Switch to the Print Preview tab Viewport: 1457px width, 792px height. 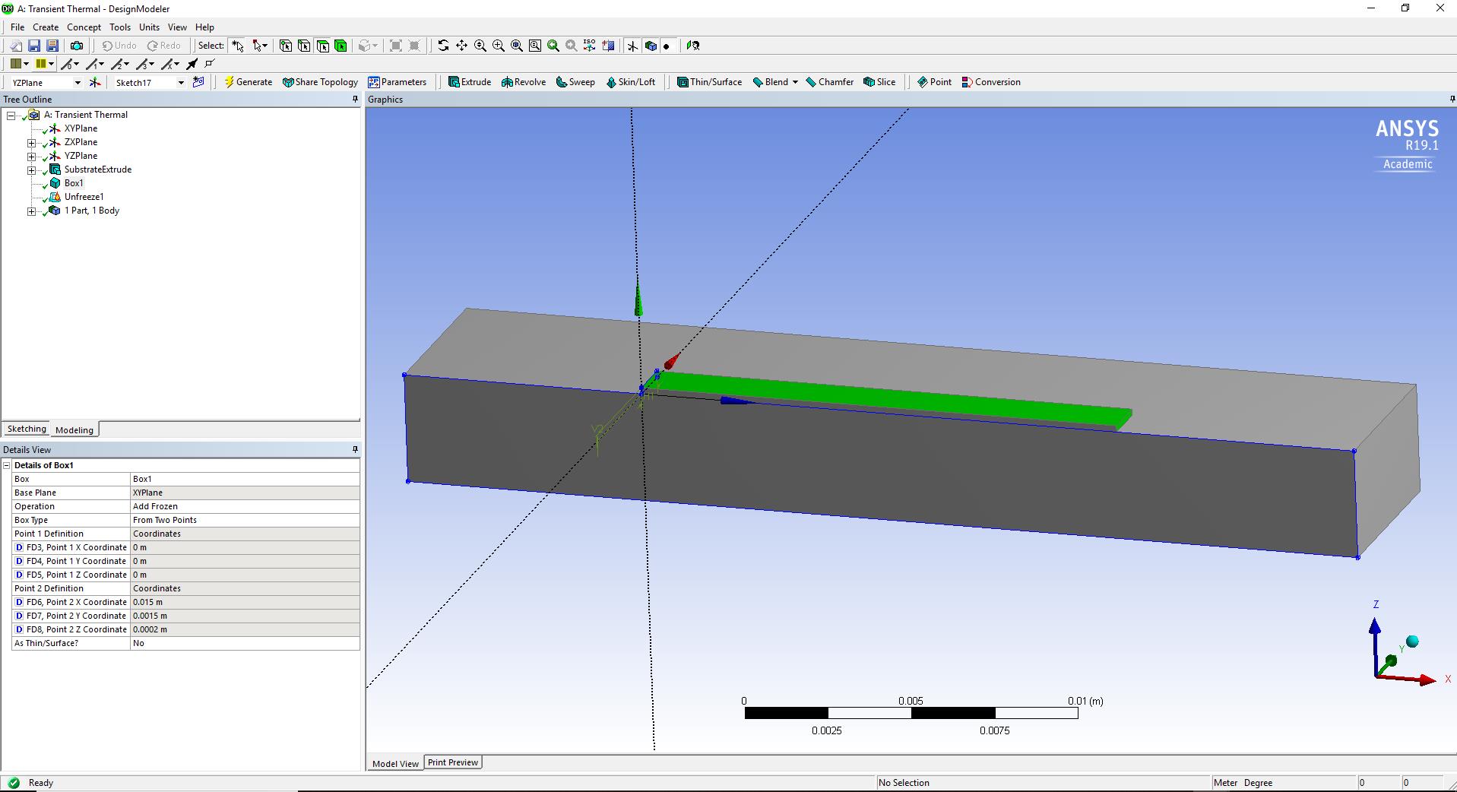(452, 762)
